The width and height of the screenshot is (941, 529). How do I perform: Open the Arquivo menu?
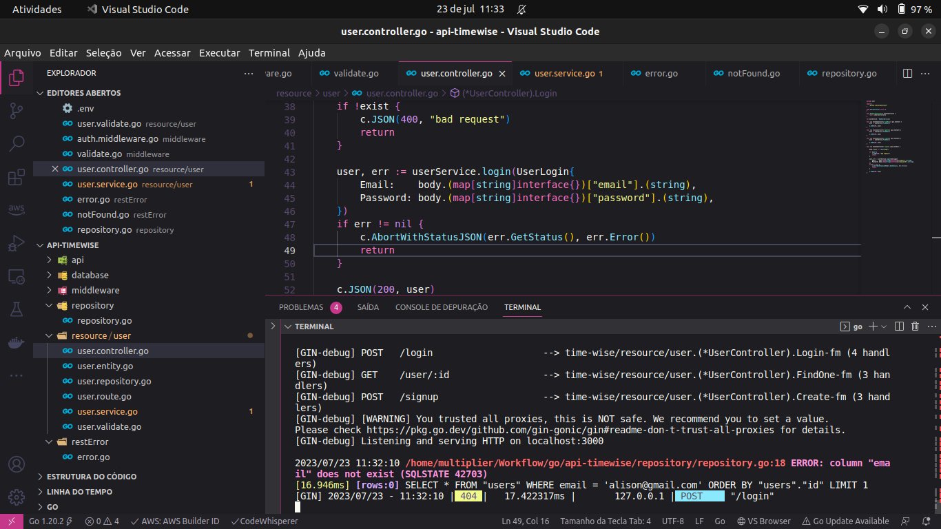[23, 53]
